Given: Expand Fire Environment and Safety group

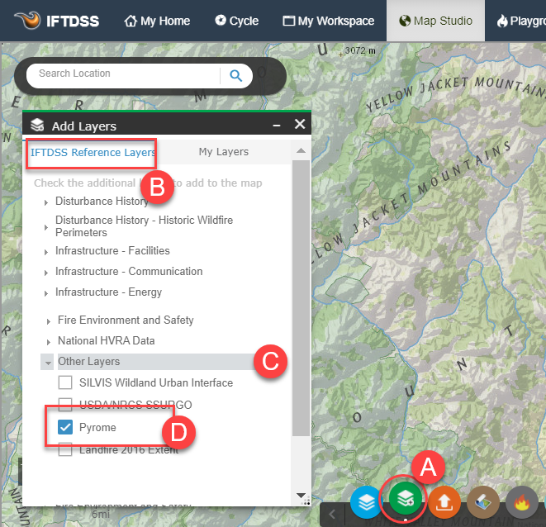Looking at the screenshot, I should click(x=49, y=321).
